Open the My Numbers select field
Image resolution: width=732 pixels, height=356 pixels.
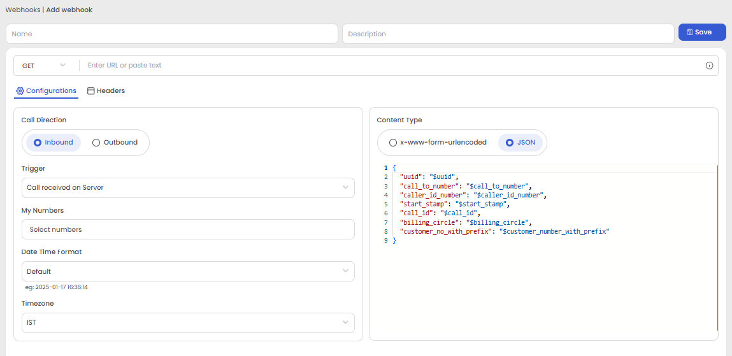(x=188, y=229)
